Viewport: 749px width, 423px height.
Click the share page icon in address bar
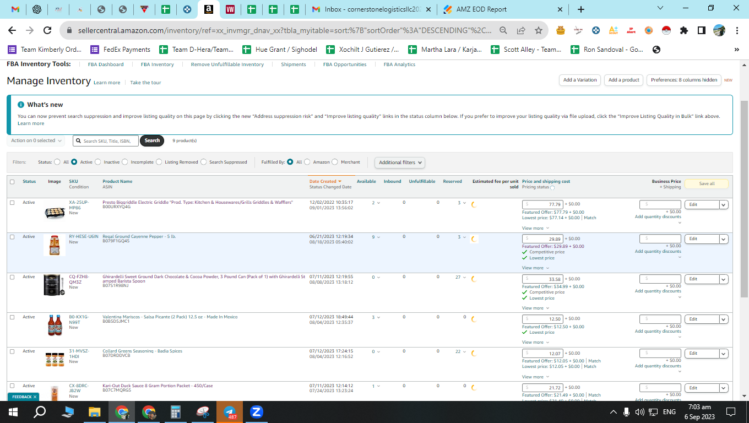point(521,30)
